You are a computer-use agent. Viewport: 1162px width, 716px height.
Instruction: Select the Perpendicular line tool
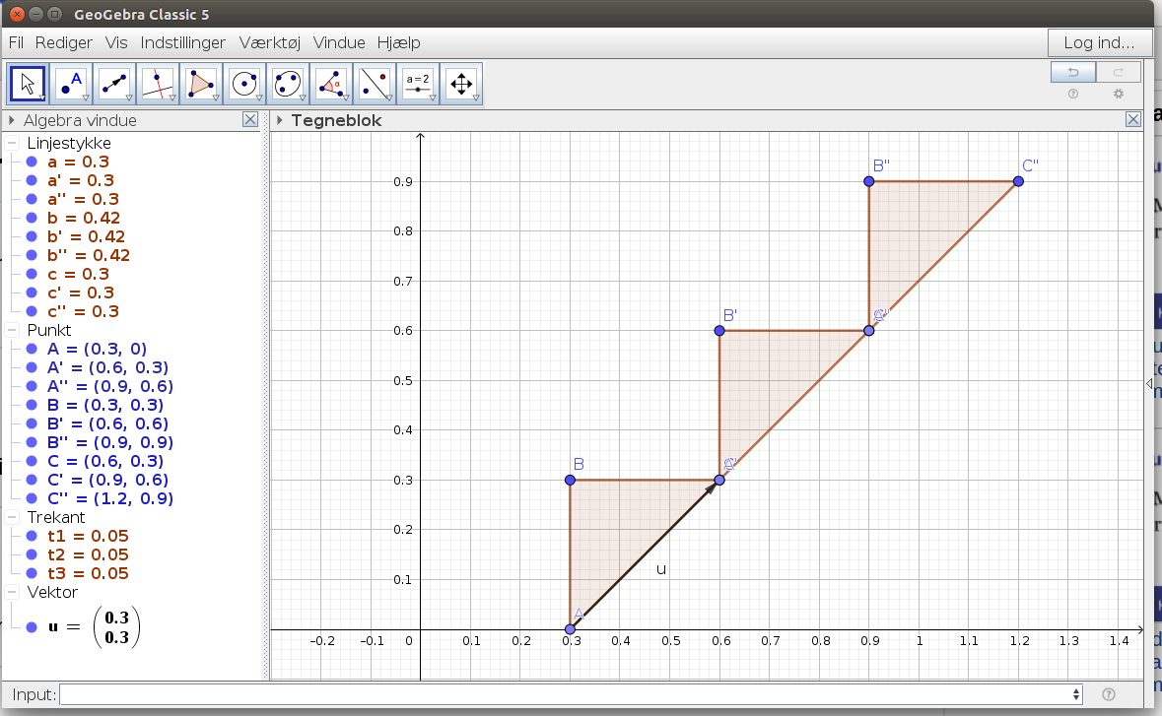tap(158, 84)
